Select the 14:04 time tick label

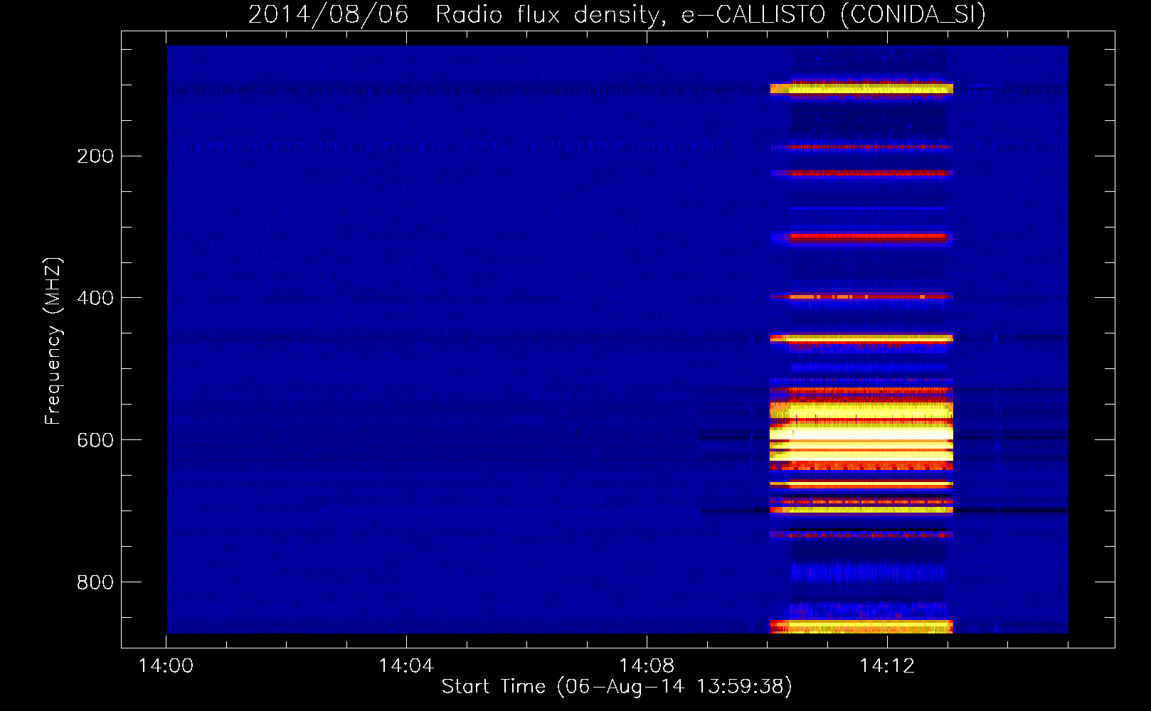tap(406, 666)
